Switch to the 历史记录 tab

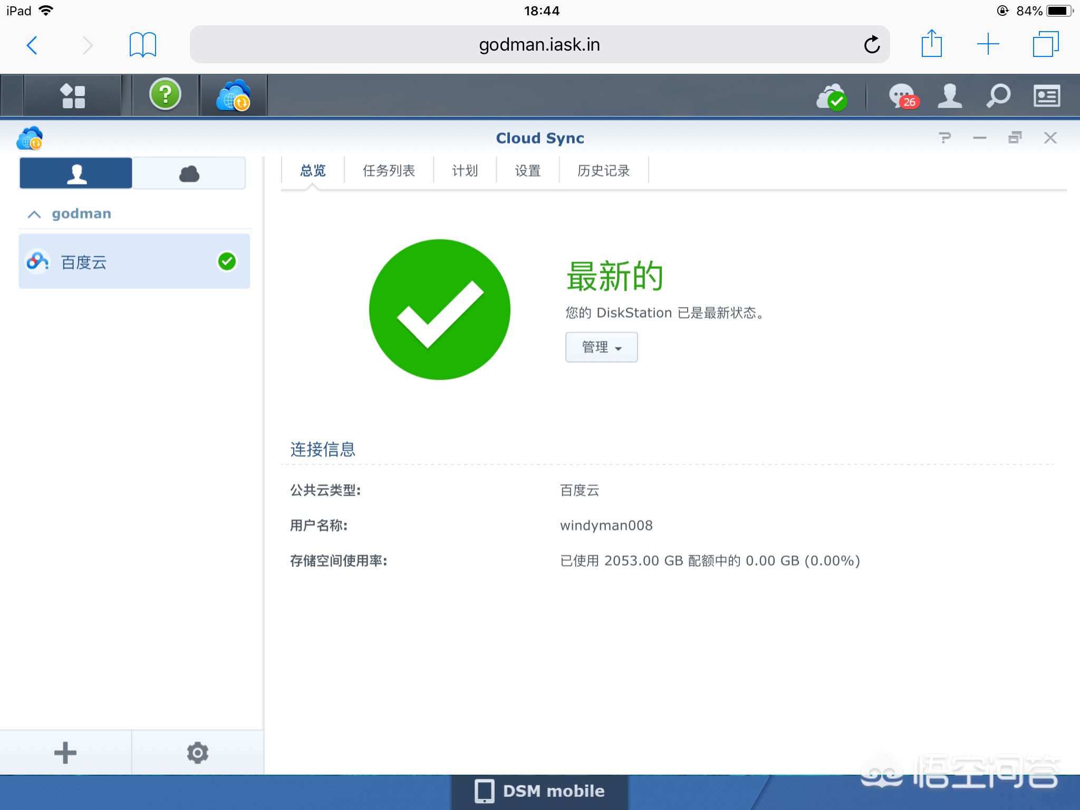coord(604,170)
